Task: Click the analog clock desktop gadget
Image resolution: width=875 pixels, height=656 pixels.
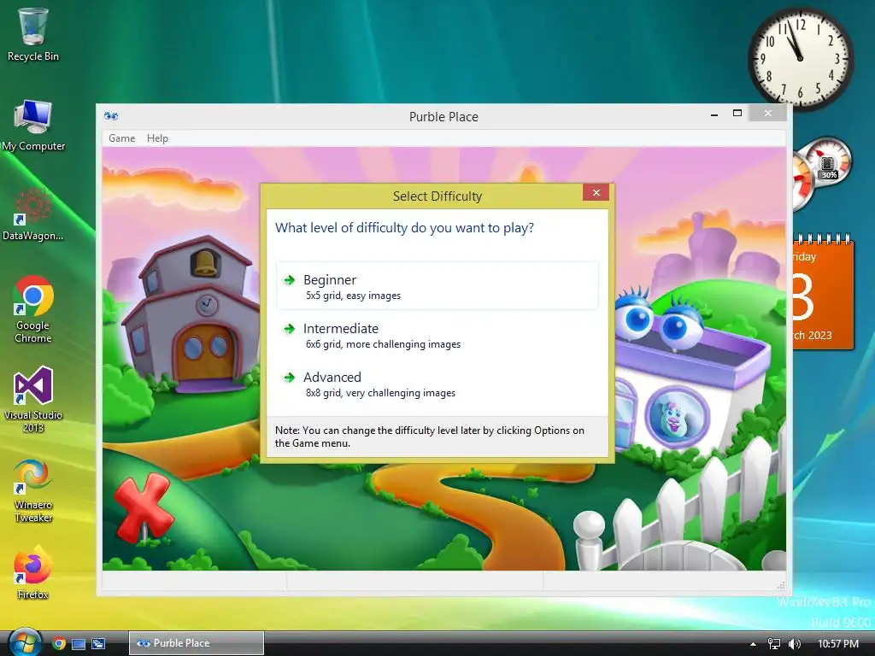Action: [800, 58]
